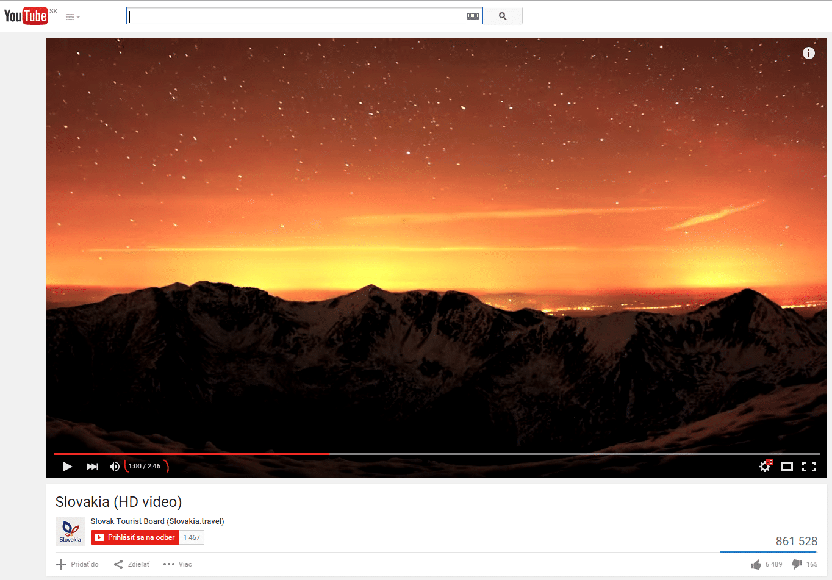Add video via Pridať do
The width and height of the screenshot is (832, 580).
pos(77,564)
